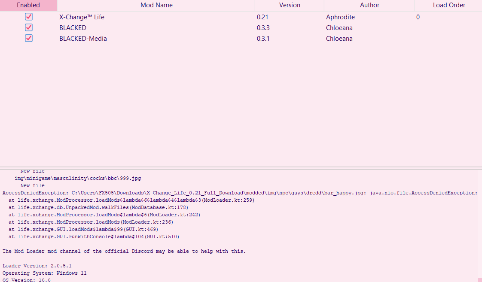Click the GUI.kt:469 stack trace line

[83, 230]
